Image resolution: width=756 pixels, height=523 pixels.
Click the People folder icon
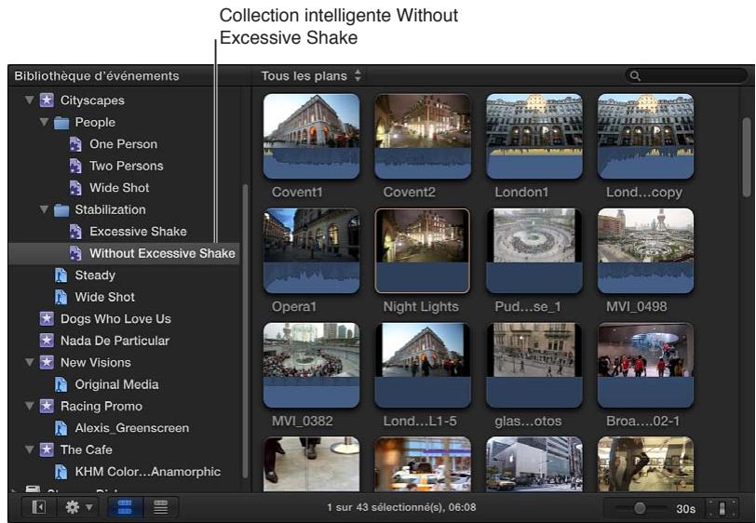[61, 123]
